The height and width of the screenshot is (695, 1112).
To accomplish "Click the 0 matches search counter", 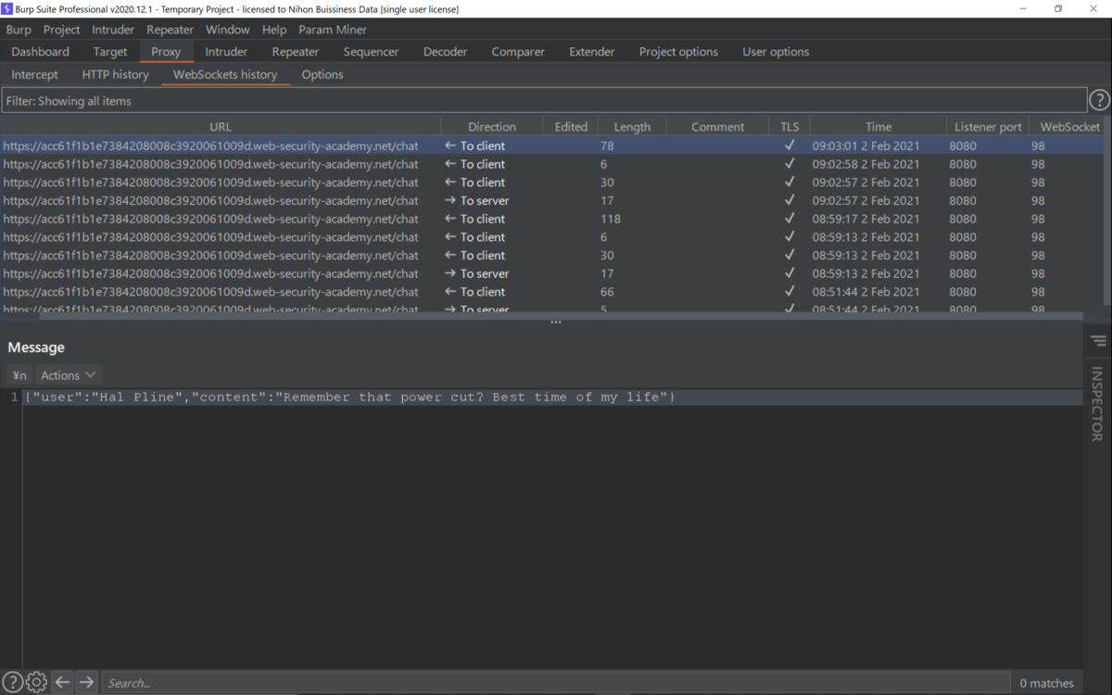I will coord(1046,683).
